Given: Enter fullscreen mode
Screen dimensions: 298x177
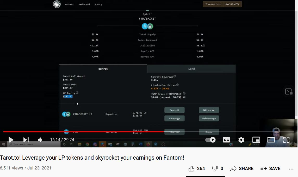Looking at the screenshot, I should pyautogui.click(x=286, y=140).
